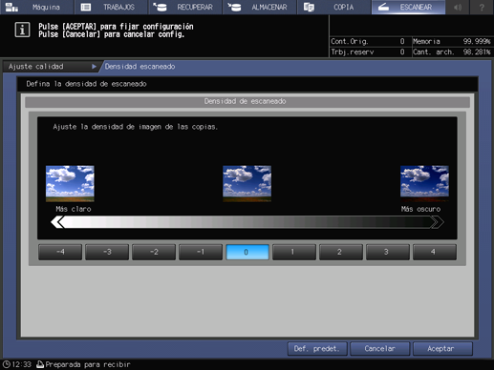Go to the COPIA tab
Image resolution: width=494 pixels, height=370 pixels.
click(333, 7)
